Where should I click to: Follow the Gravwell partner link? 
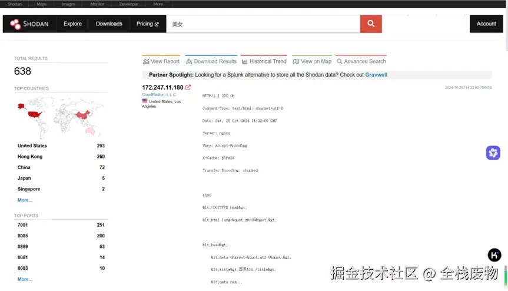(x=376, y=75)
